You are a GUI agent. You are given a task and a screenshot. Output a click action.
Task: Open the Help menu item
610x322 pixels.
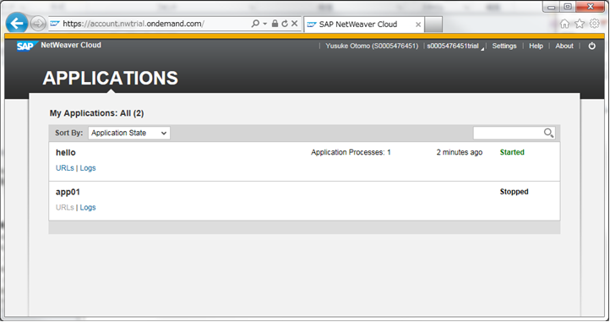tap(536, 46)
